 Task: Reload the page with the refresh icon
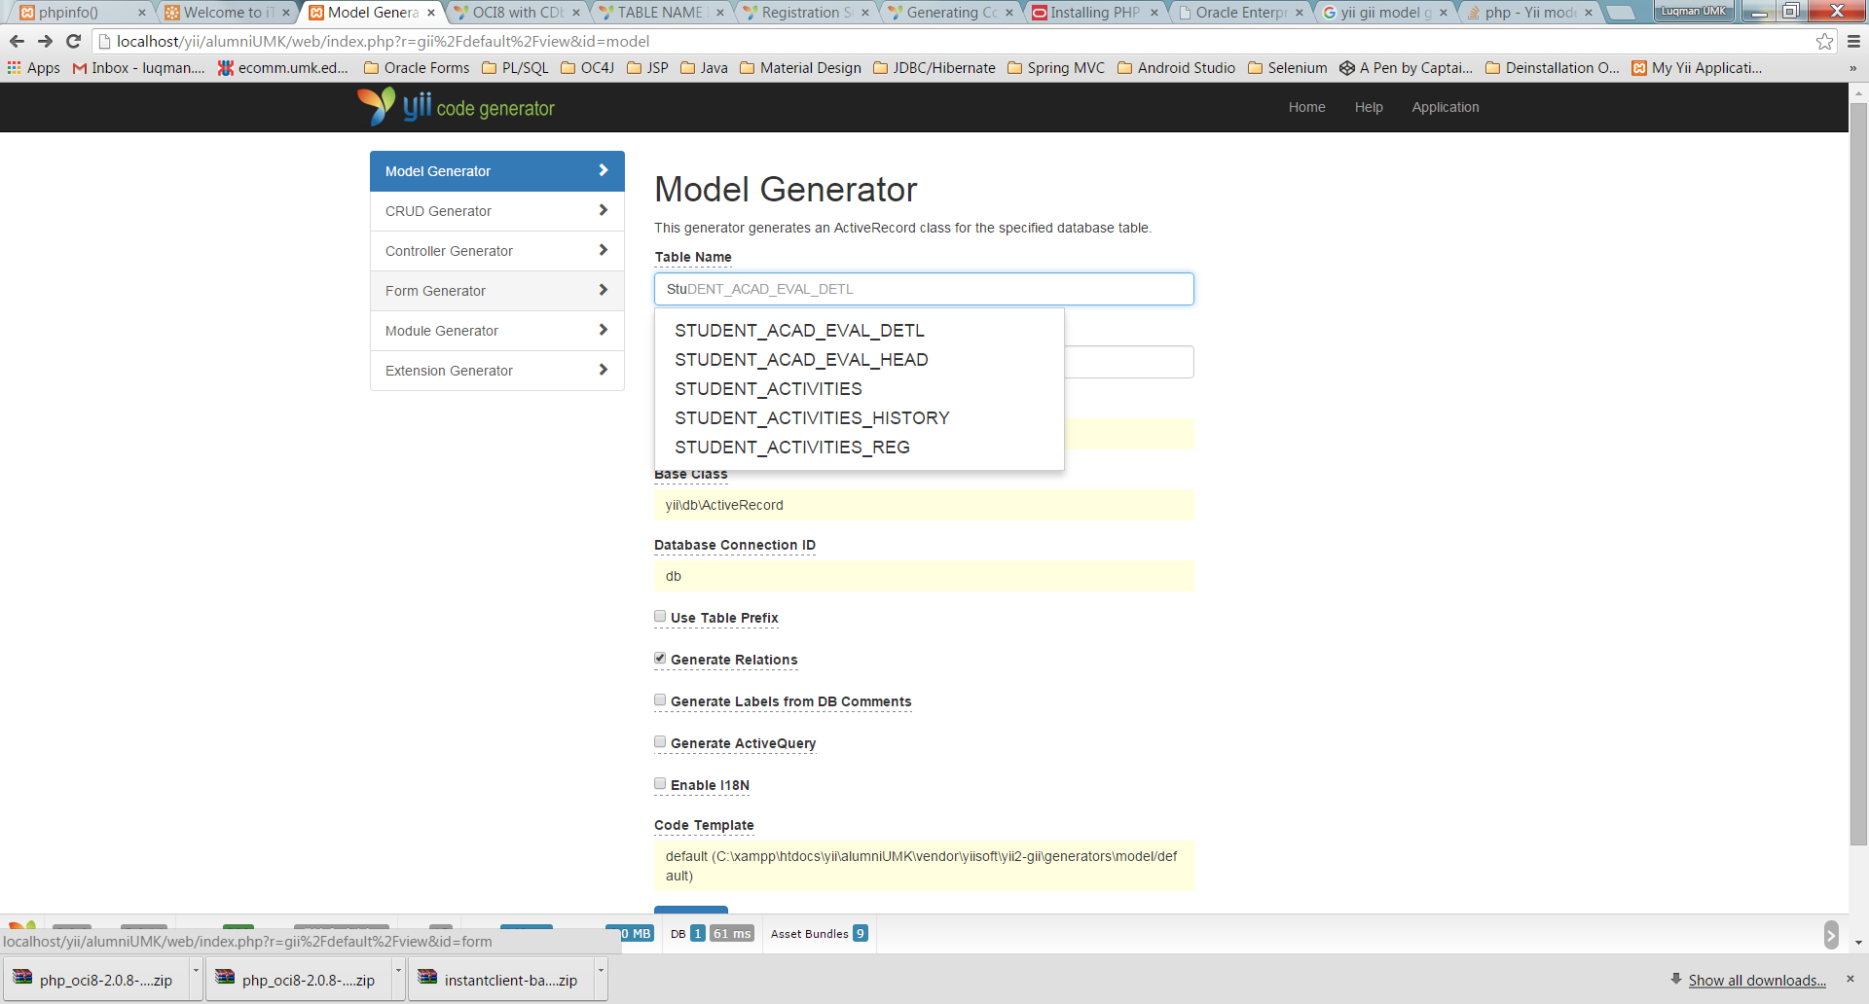74,41
